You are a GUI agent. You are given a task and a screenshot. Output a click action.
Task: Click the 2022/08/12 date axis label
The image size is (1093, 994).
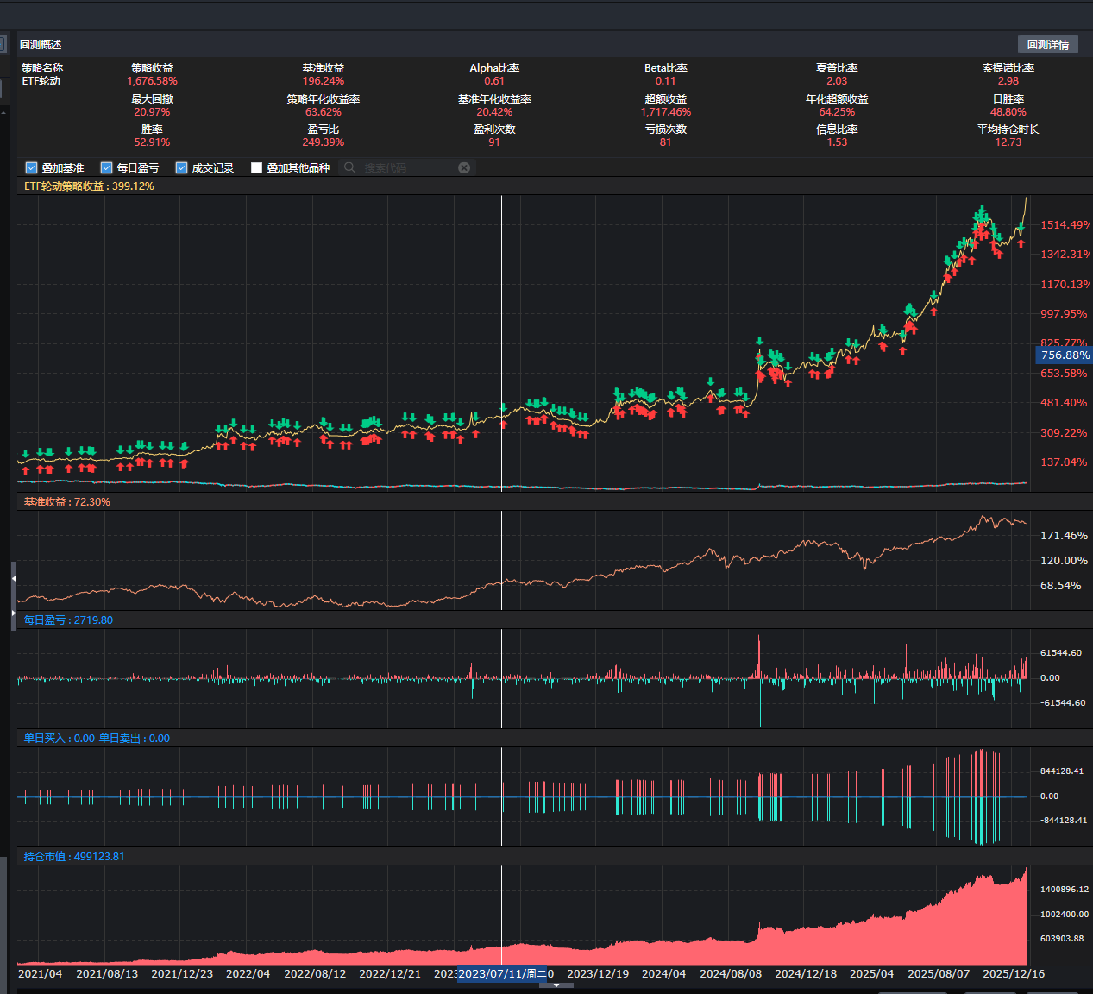click(x=315, y=974)
